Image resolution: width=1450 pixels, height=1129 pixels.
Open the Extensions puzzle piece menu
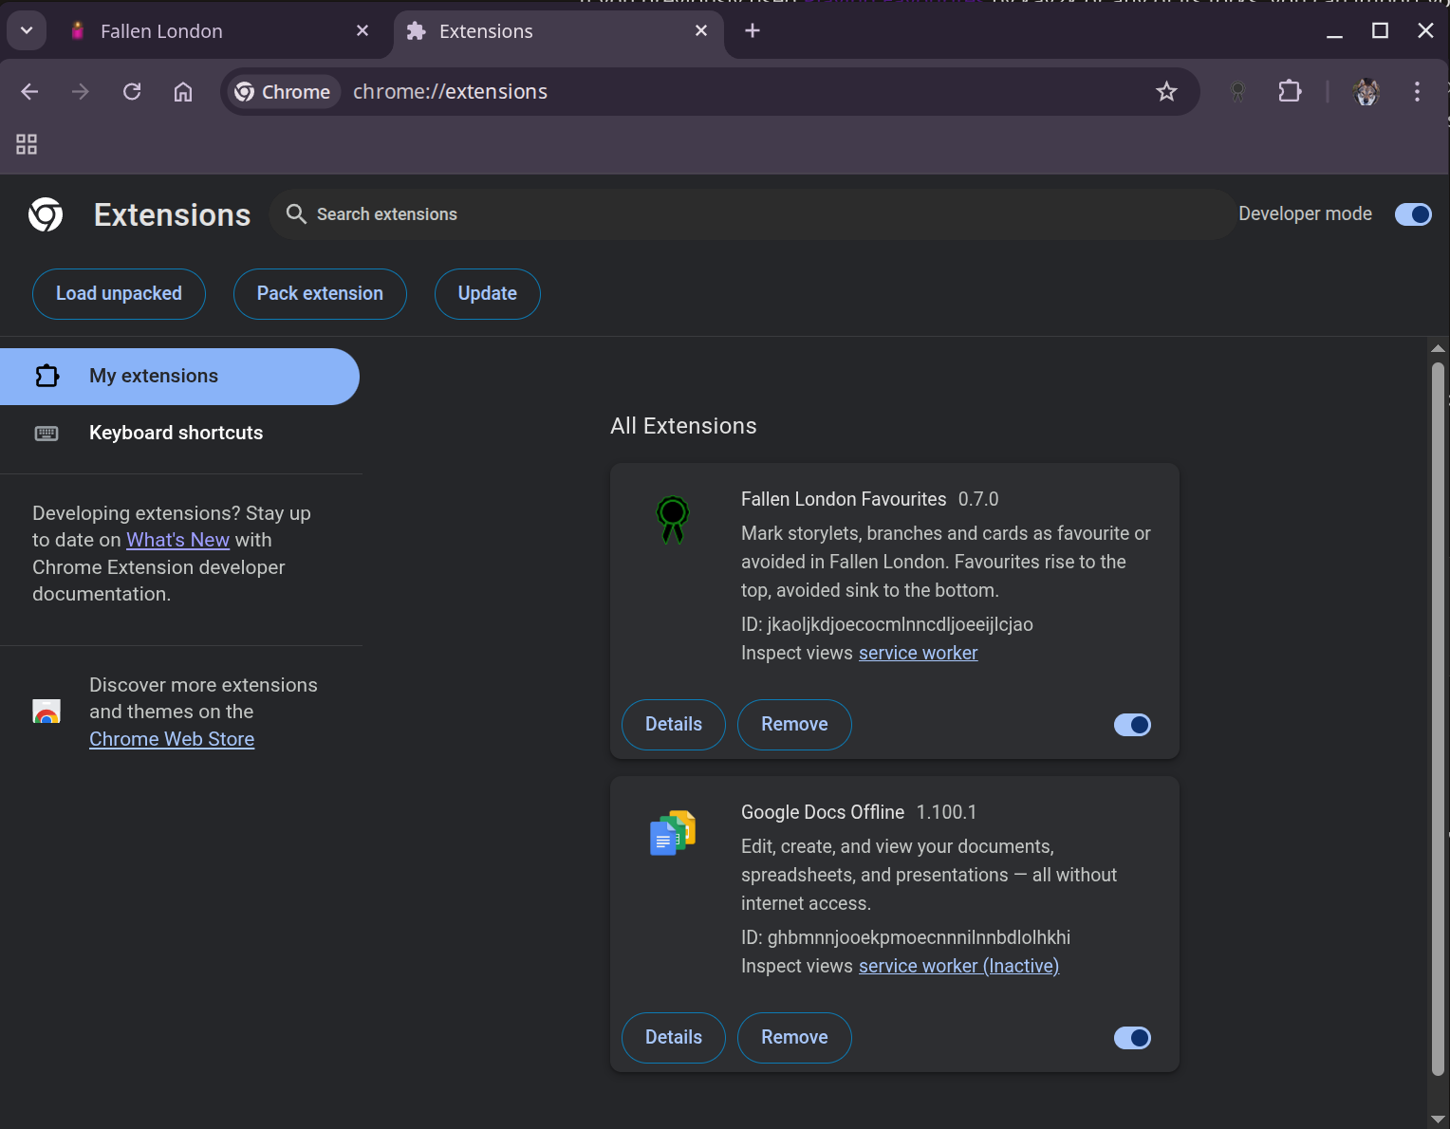point(1289,91)
